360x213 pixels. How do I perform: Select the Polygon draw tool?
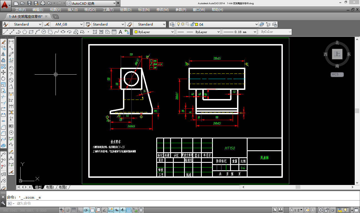pos(25,32)
